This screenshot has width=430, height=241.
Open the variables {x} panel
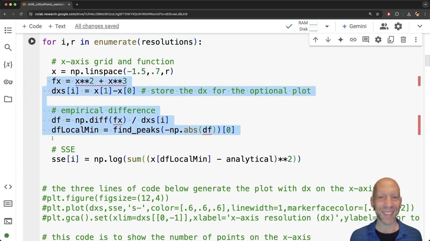click(x=8, y=65)
